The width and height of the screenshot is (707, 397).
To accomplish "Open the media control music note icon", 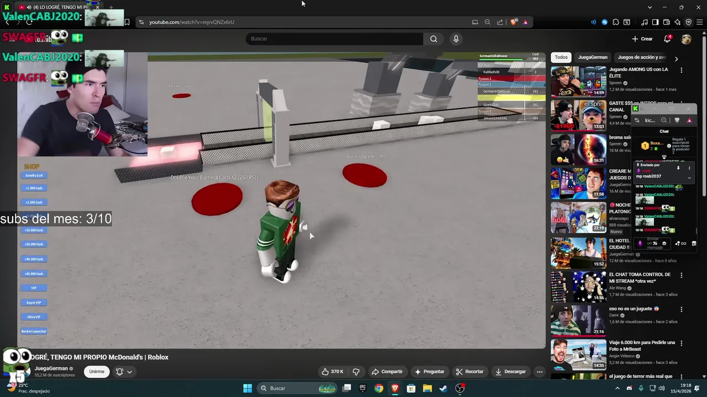I will coord(645,22).
